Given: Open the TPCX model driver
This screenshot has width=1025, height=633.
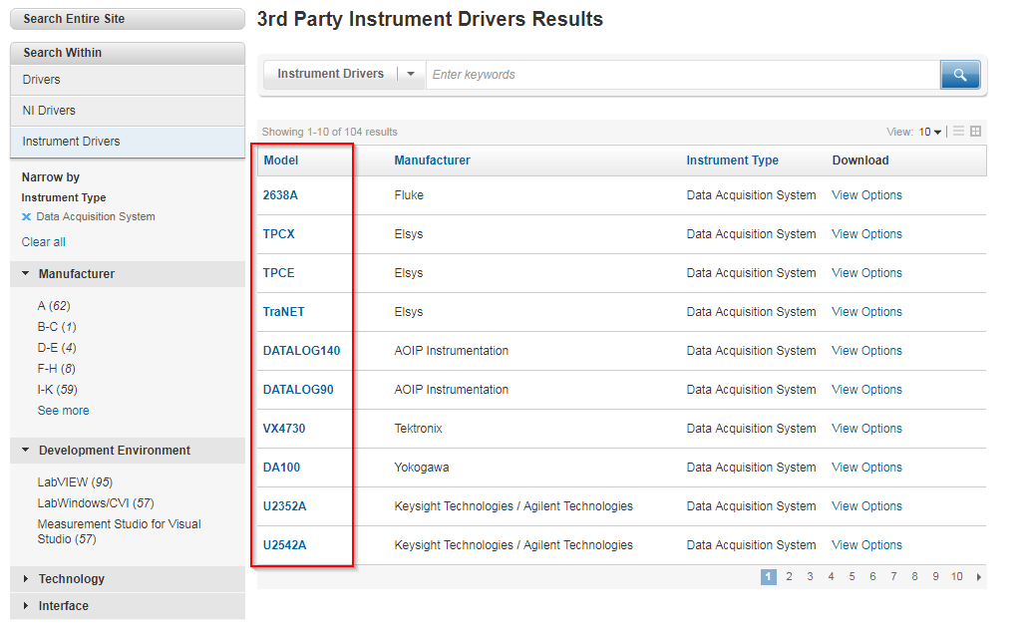Looking at the screenshot, I should 278,234.
